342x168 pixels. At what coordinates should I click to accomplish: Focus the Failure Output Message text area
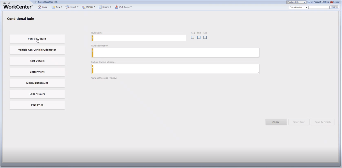(x=176, y=69)
